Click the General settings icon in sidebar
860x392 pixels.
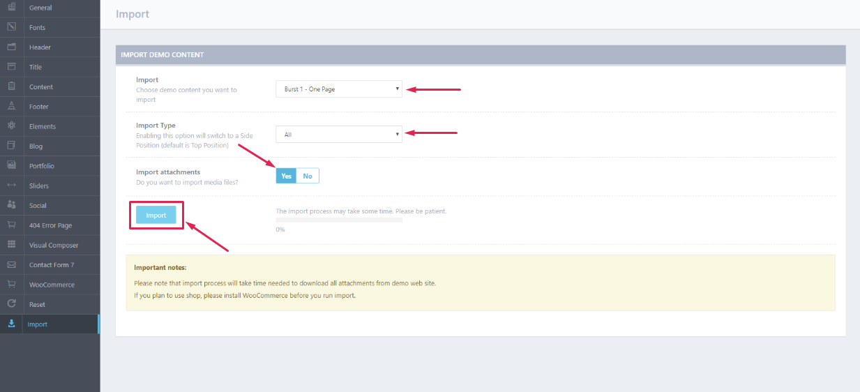pyautogui.click(x=11, y=8)
